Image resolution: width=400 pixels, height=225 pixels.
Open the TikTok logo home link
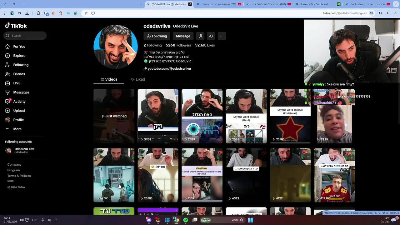click(x=16, y=26)
